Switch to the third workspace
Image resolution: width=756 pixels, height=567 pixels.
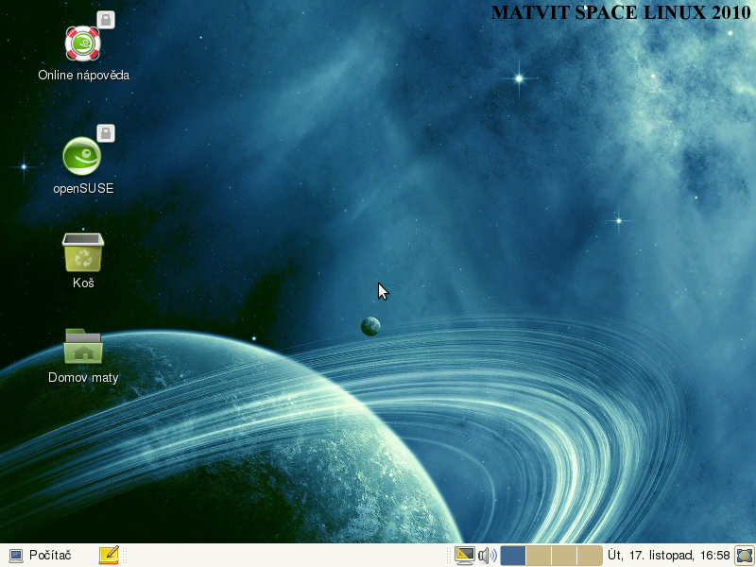(x=563, y=556)
